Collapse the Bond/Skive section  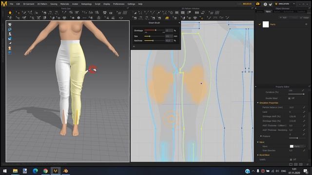pos(258,155)
